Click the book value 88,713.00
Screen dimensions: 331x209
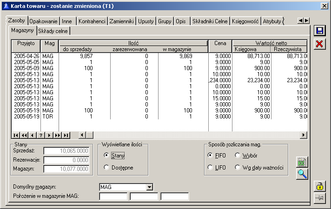point(258,56)
